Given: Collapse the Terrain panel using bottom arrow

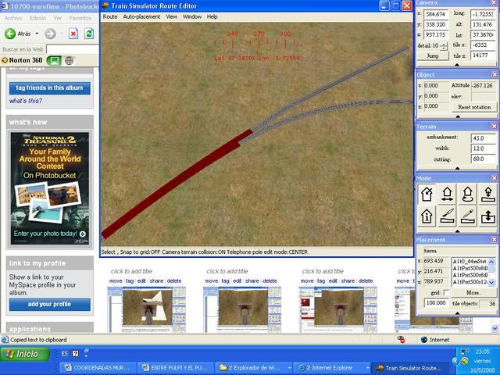Looking at the screenshot, I should (457, 169).
